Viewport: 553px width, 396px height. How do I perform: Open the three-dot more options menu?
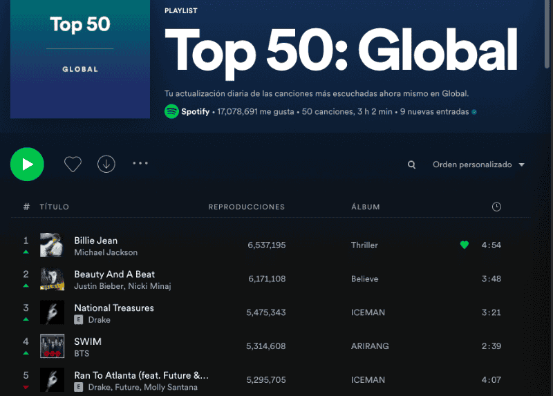[x=140, y=163]
